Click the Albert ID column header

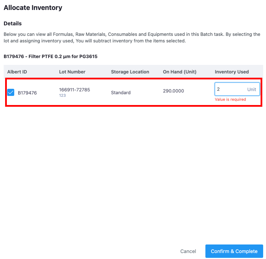click(17, 72)
